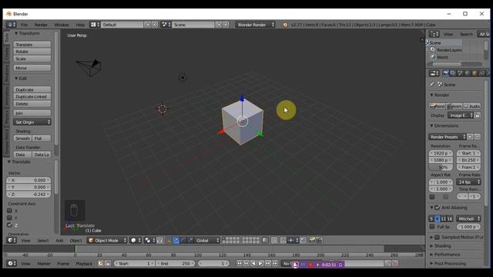Open the Window menu
493x277 pixels.
(62, 25)
